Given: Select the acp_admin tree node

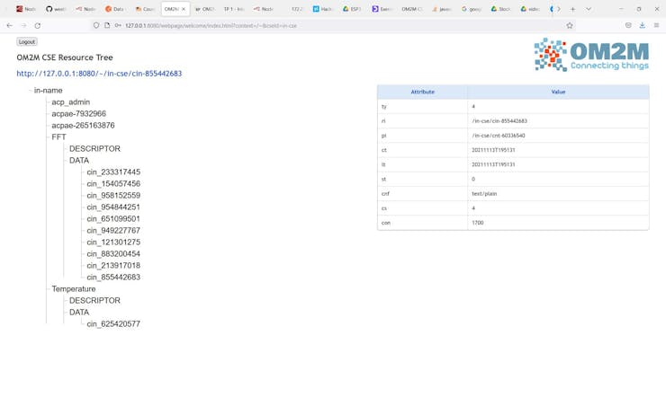Looking at the screenshot, I should tap(71, 102).
